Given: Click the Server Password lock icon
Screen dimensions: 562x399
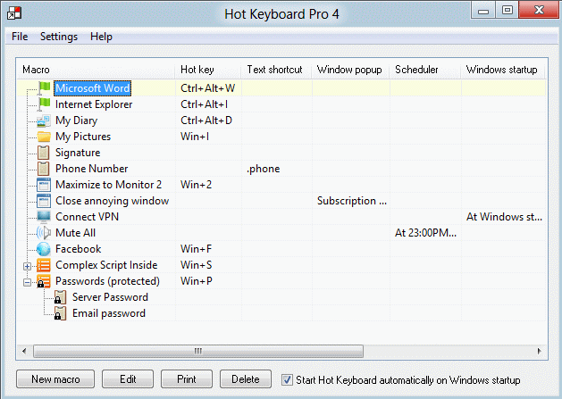Looking at the screenshot, I should point(60,297).
